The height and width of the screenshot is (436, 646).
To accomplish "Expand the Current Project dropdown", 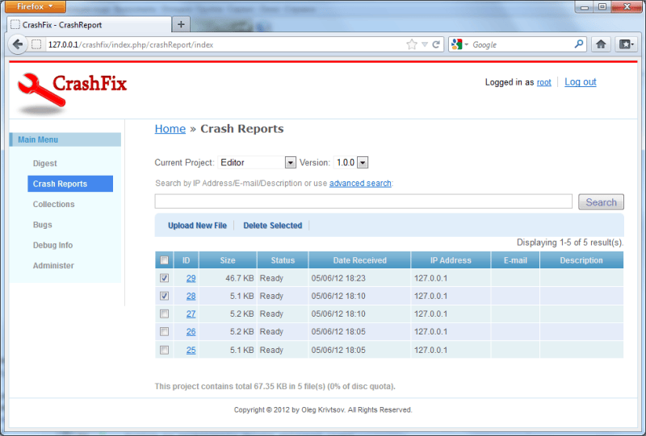I will pyautogui.click(x=290, y=163).
